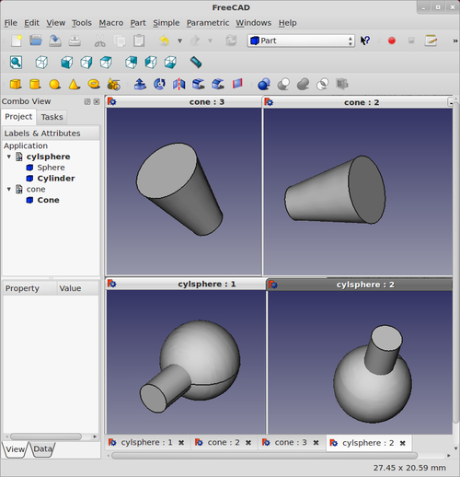Collapse the cylsphere document tree
The width and height of the screenshot is (460, 477).
coord(9,157)
